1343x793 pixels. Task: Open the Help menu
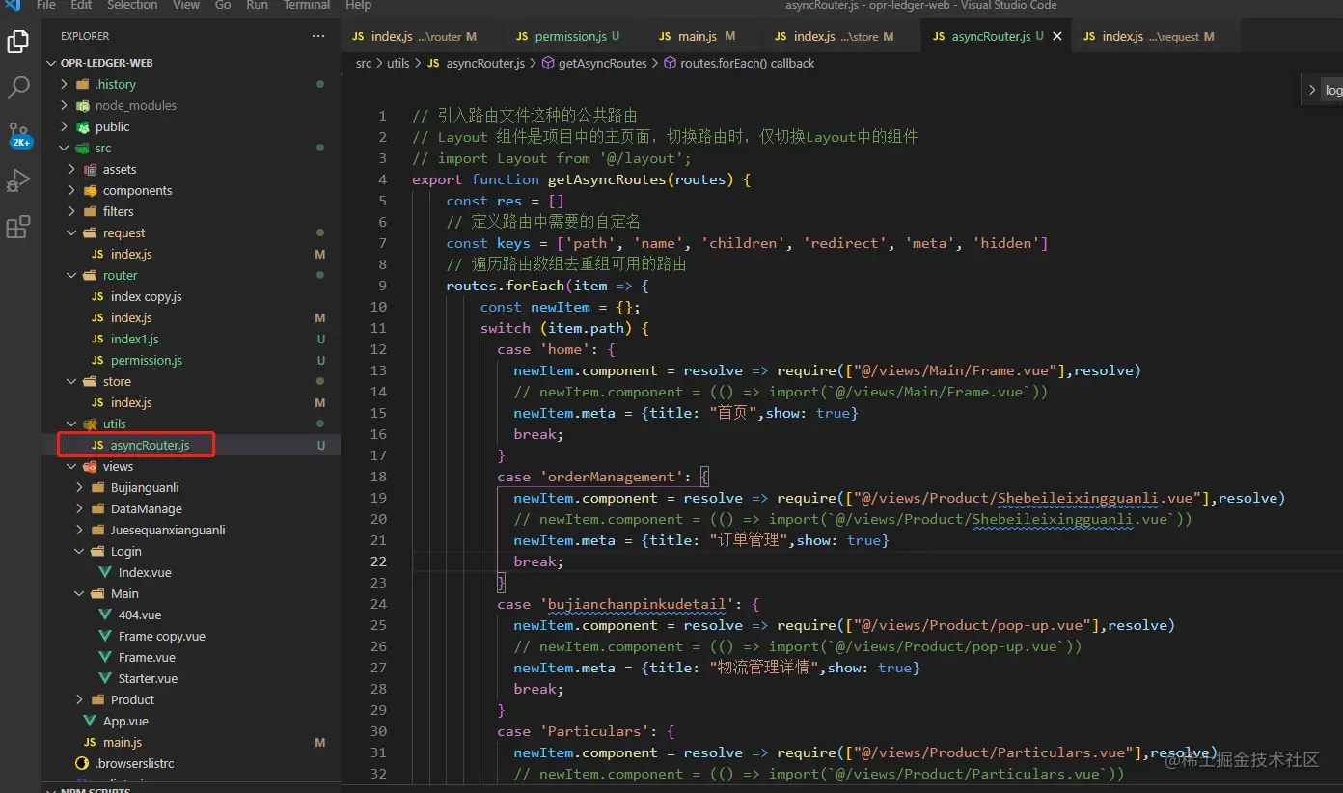pyautogui.click(x=358, y=5)
